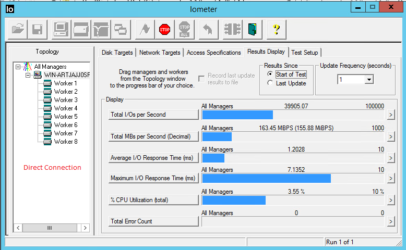
Task: Exit Iometer using the door icon
Action: [x=253, y=30]
